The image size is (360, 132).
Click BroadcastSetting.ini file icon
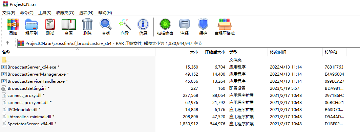pyautogui.click(x=4, y=88)
